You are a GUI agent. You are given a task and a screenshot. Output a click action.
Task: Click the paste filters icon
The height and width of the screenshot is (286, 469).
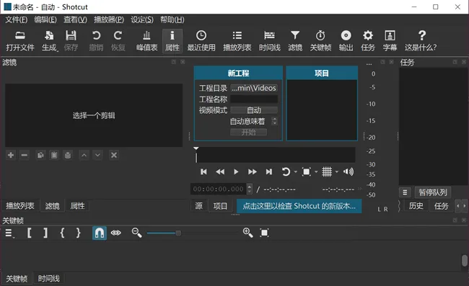point(54,155)
